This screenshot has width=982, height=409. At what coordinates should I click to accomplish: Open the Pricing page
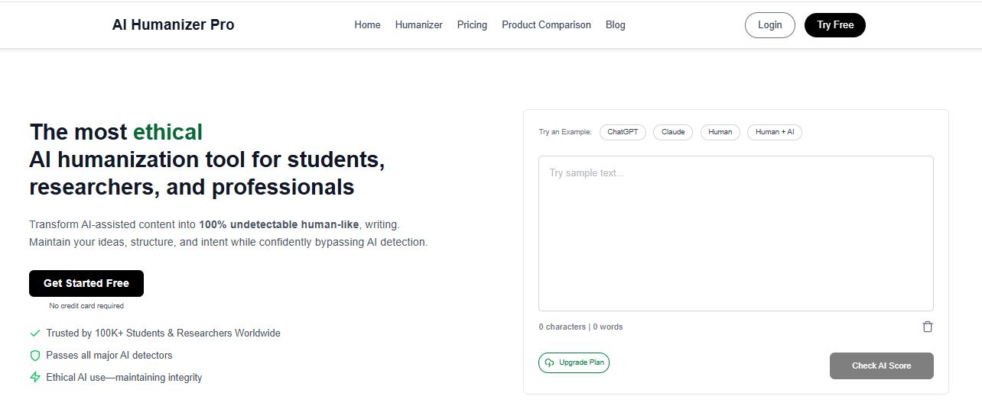(x=472, y=25)
